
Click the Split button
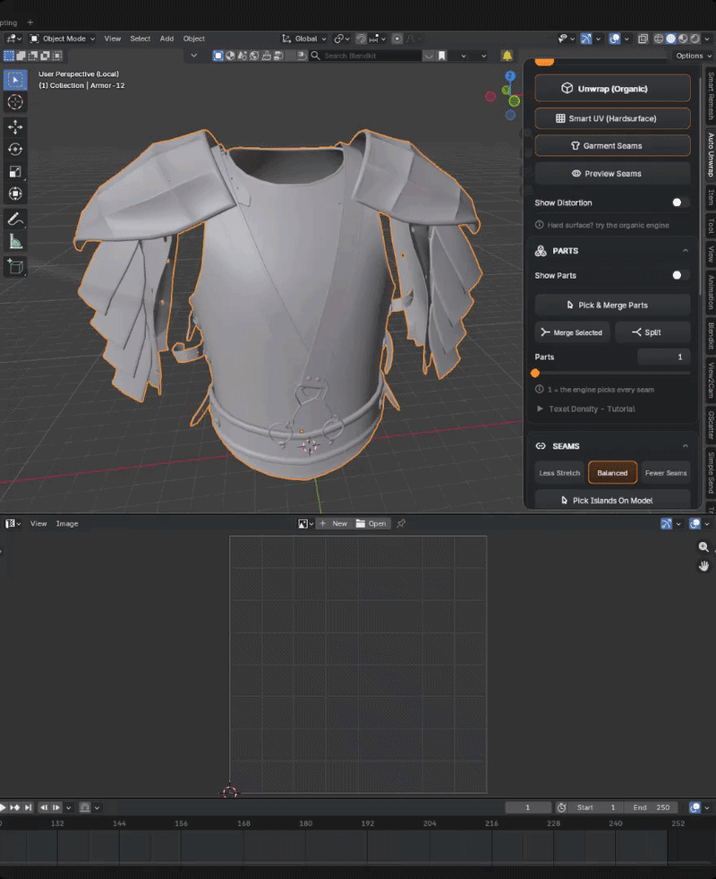(652, 332)
